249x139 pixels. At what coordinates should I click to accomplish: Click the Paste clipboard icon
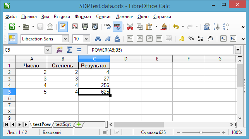[x=149, y=27]
